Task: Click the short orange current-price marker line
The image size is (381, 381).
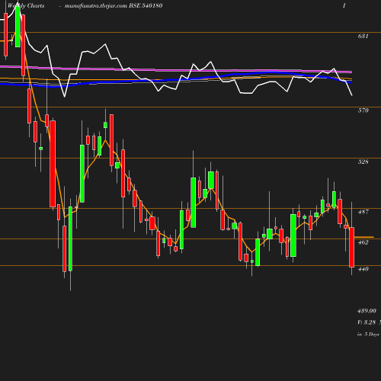Action: point(364,237)
